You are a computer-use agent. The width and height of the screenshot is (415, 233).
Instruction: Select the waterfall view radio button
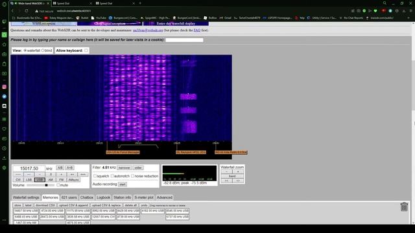pos(25,50)
